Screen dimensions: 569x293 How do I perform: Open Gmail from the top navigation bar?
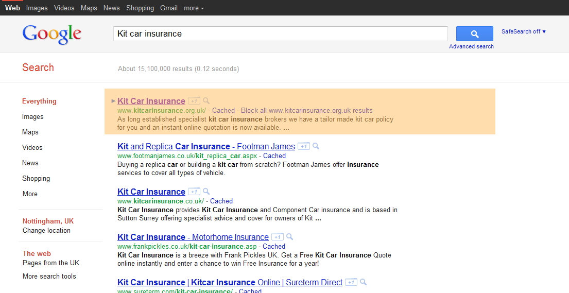(169, 8)
